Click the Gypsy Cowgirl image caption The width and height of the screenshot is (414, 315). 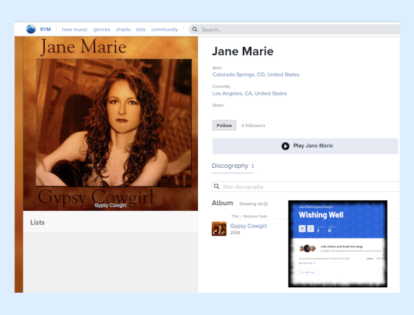[110, 205]
